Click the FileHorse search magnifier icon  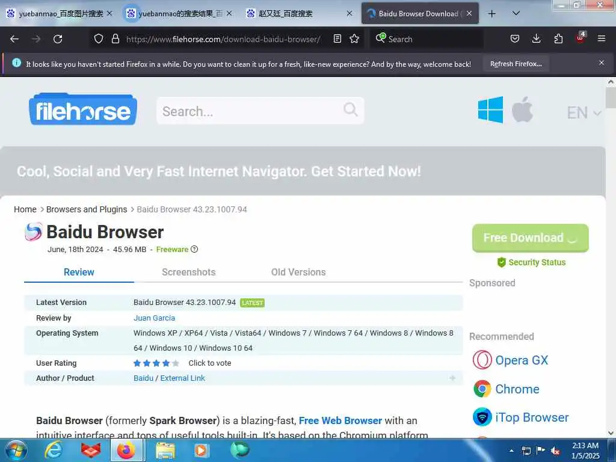(351, 109)
